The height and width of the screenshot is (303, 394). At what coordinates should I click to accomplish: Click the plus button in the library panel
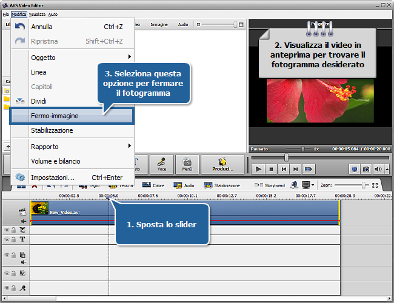pos(8,146)
